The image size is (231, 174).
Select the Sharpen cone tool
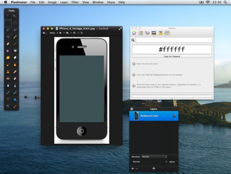tap(15, 85)
